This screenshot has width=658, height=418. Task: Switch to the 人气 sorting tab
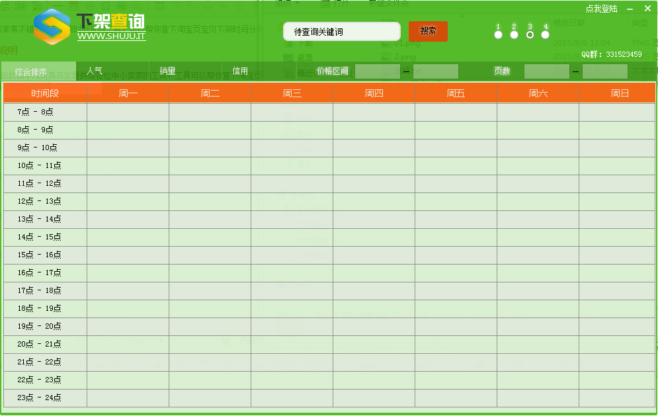click(x=95, y=71)
